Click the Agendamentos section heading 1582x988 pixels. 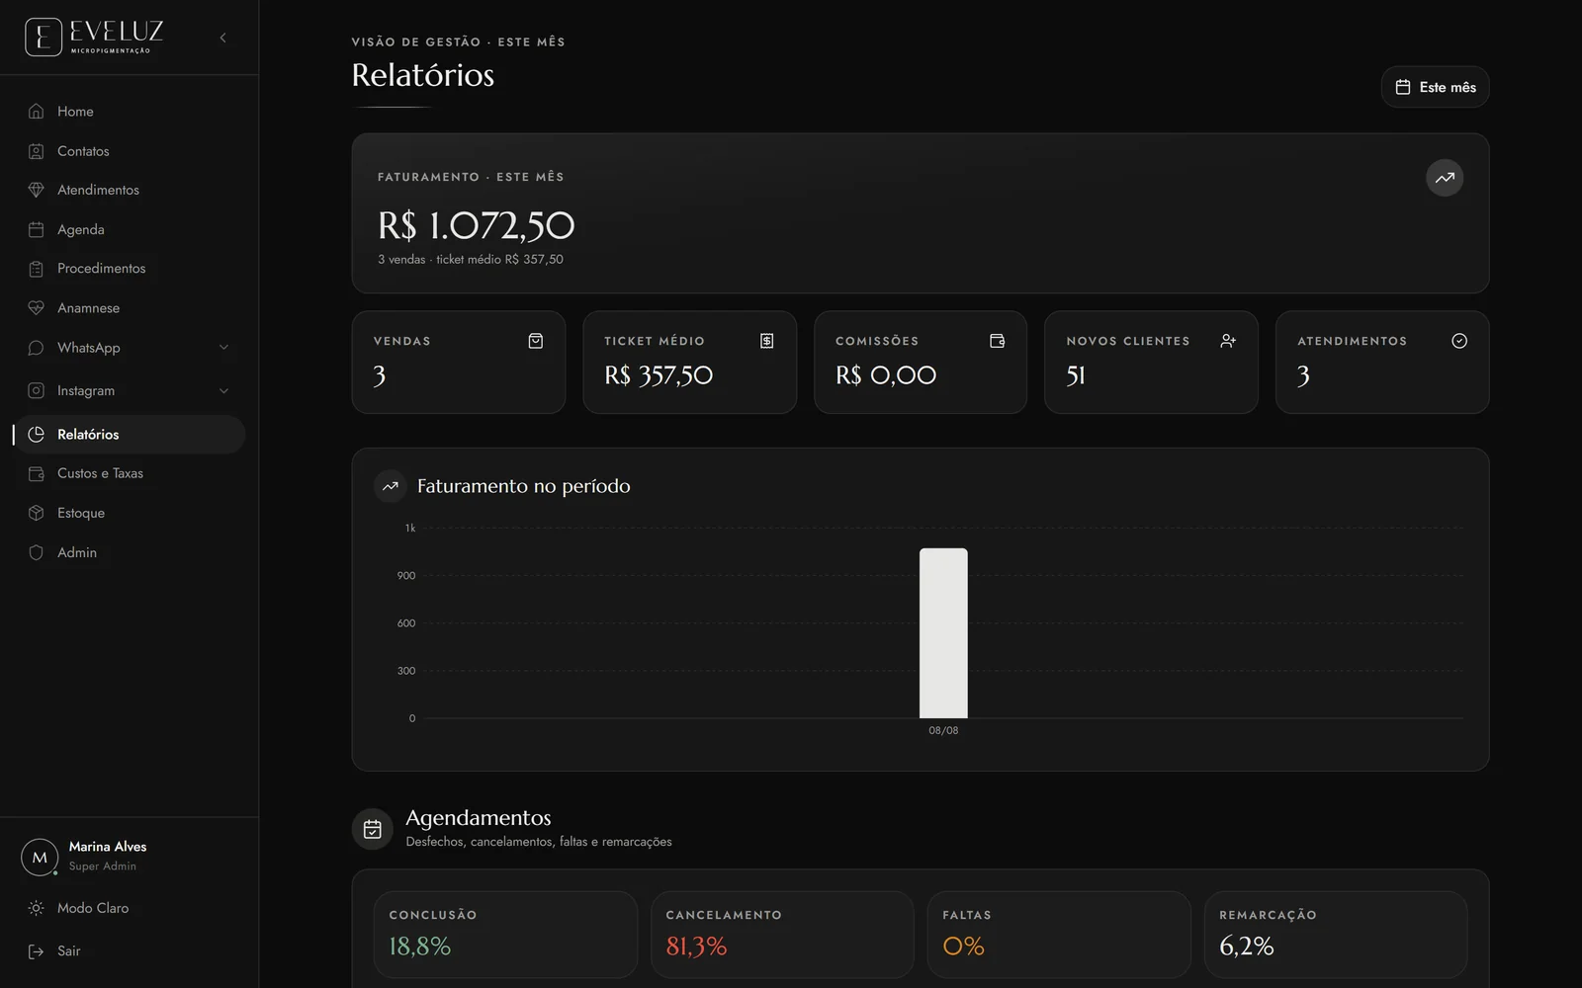tap(479, 818)
